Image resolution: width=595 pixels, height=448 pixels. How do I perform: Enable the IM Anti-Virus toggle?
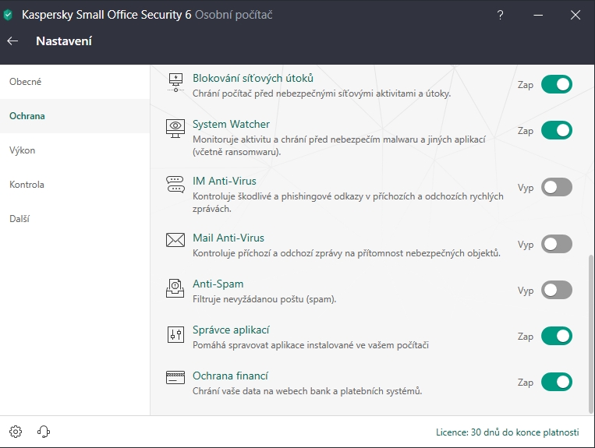pyautogui.click(x=557, y=187)
